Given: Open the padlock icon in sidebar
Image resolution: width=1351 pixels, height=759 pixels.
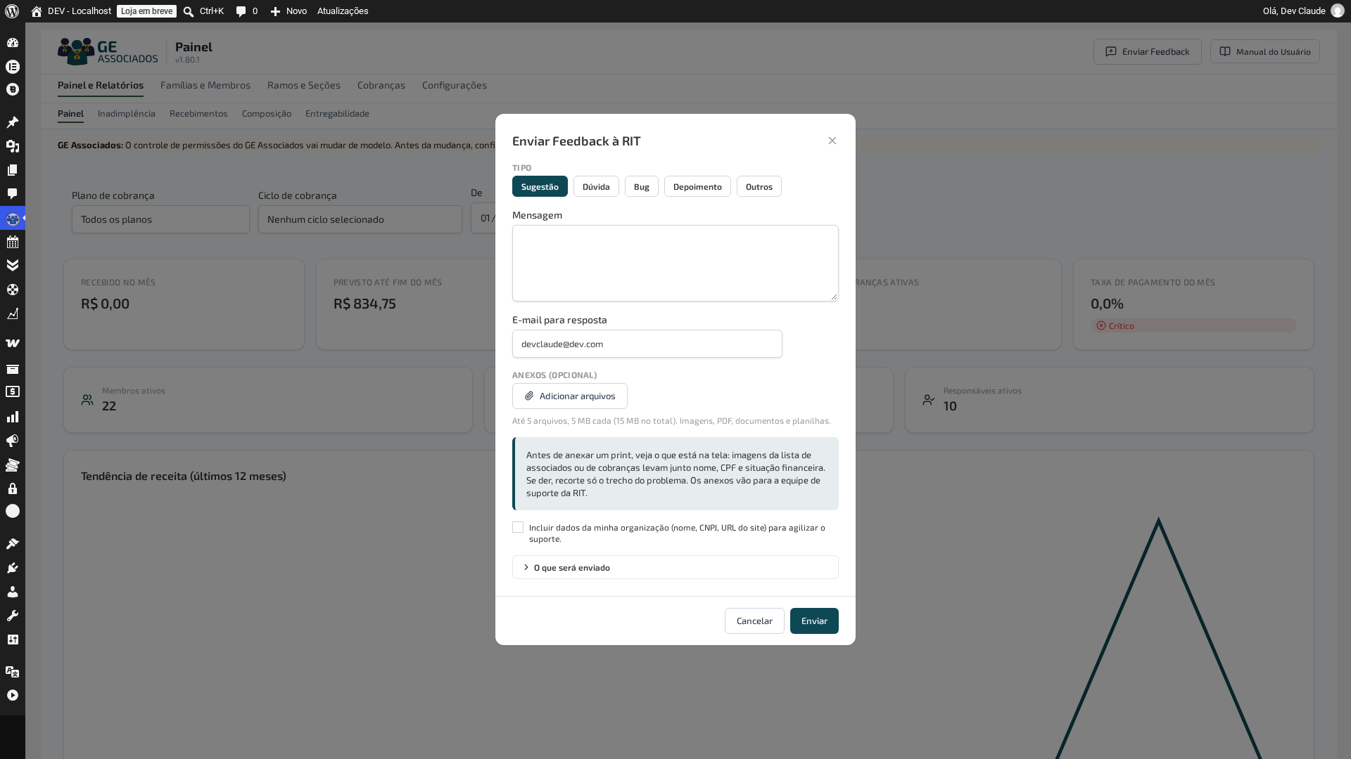Looking at the screenshot, I should 13,488.
